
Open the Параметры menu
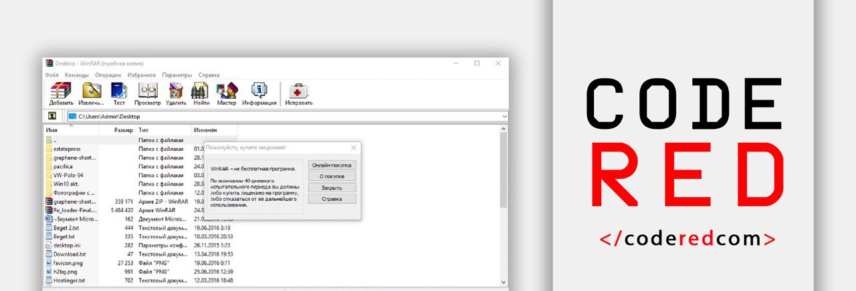coord(177,75)
